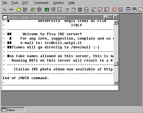
Task: Open the Notify list N! icon
Action: pos(114,10)
